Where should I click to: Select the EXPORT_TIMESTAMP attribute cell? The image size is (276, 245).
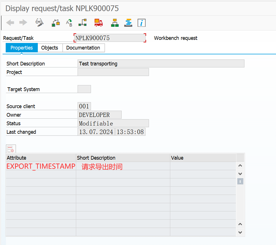41,166
